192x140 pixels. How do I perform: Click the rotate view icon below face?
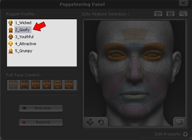click(x=90, y=122)
